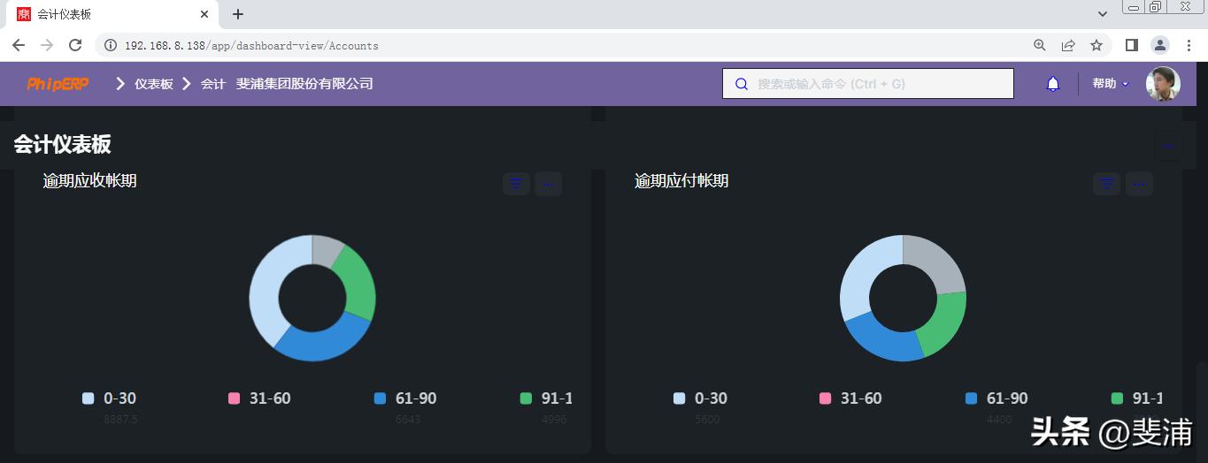This screenshot has width=1208, height=463.
Task: Click the 逾期应付帐期 card title
Action: pyautogui.click(x=681, y=181)
